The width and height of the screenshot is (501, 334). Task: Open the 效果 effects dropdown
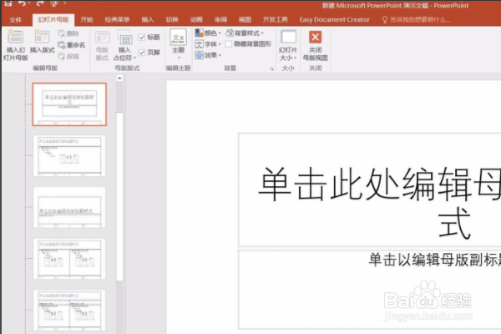coord(208,55)
